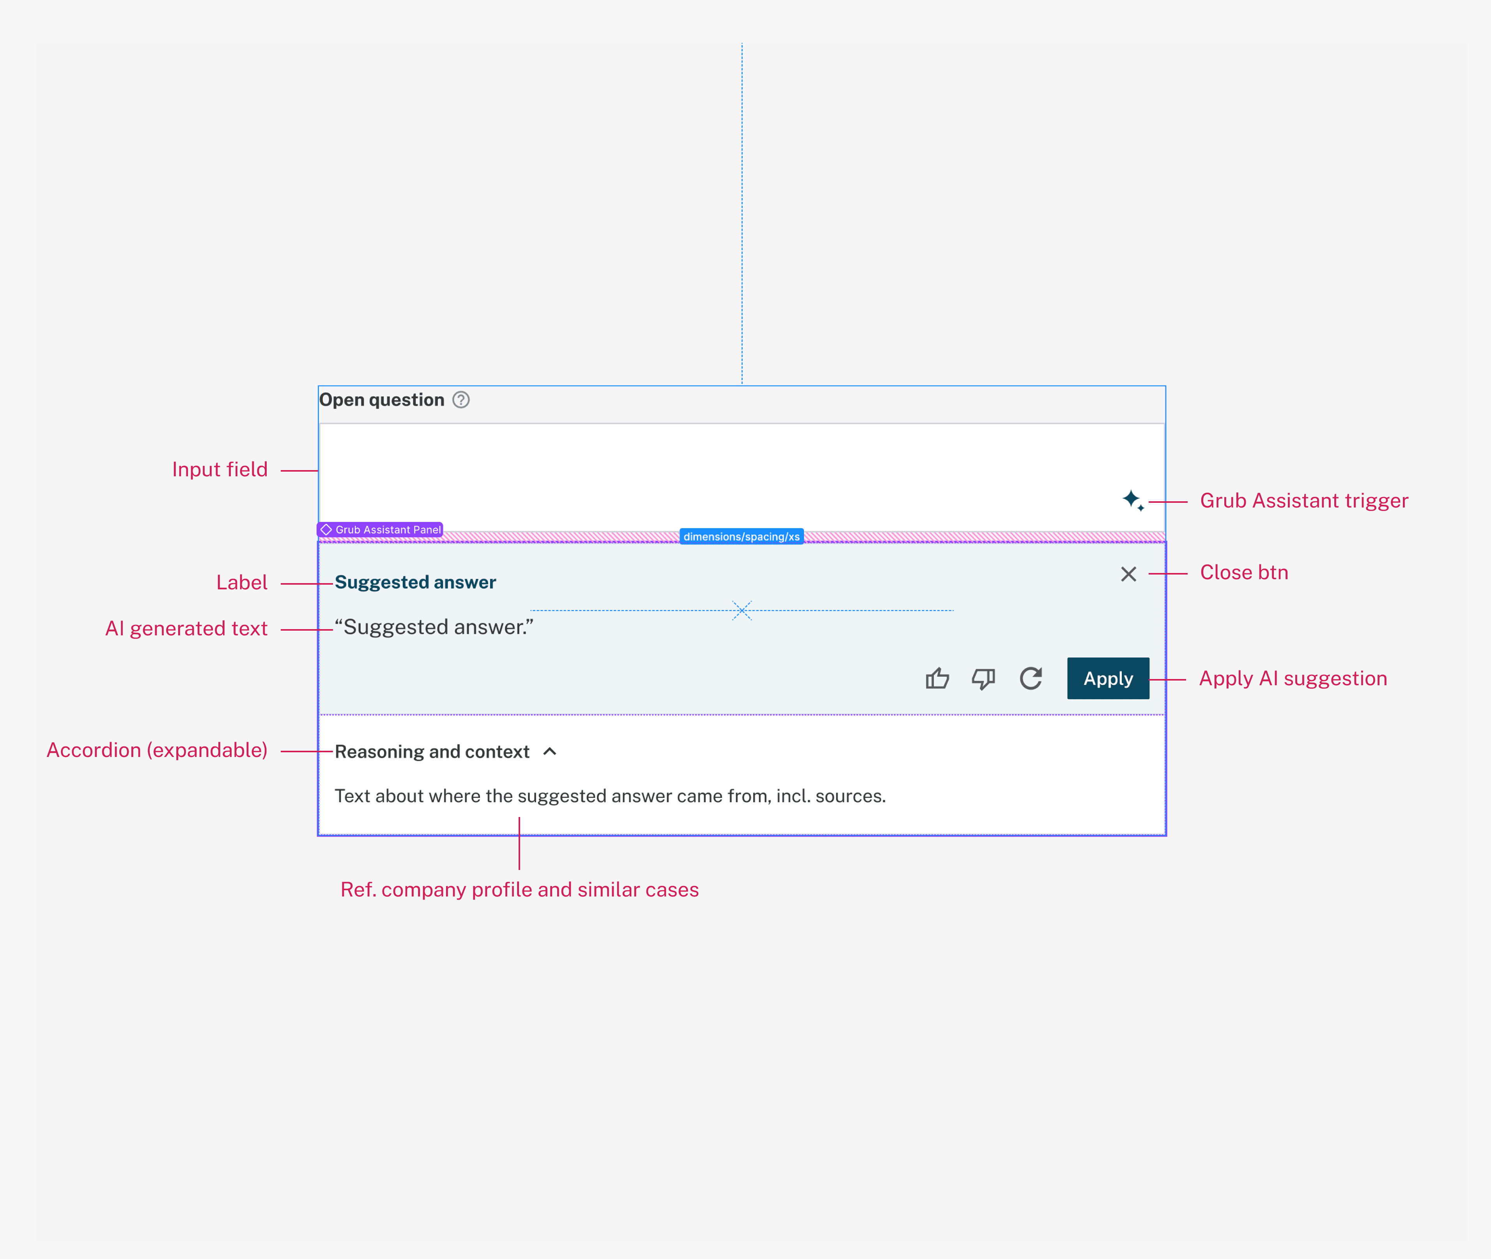Select the 'Apply AI suggestion' annotation label

[1293, 679]
